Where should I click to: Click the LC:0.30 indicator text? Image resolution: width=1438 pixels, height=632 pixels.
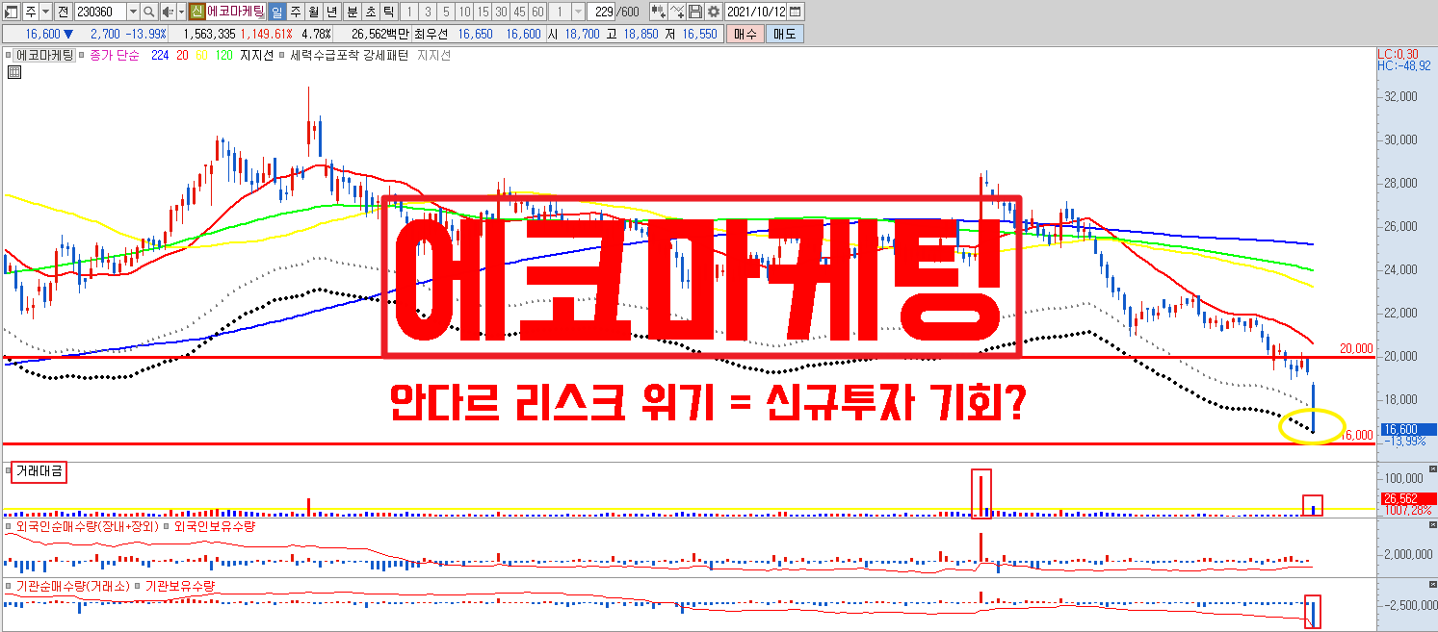pos(1398,54)
